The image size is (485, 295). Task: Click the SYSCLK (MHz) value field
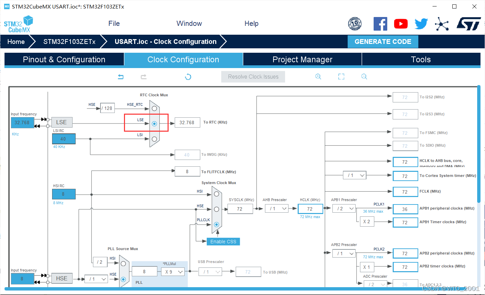240,209
